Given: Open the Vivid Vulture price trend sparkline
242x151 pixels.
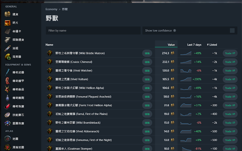Looking at the screenshot, I should click(x=186, y=79).
